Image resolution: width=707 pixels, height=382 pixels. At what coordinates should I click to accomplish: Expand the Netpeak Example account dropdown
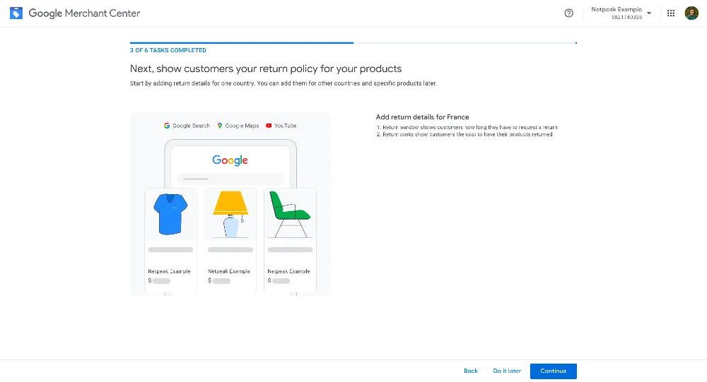(649, 13)
